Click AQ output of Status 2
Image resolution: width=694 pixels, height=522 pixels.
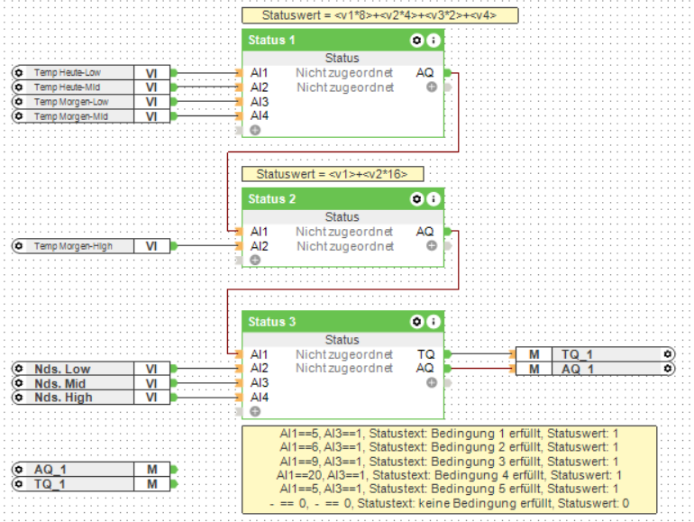pyautogui.click(x=425, y=232)
